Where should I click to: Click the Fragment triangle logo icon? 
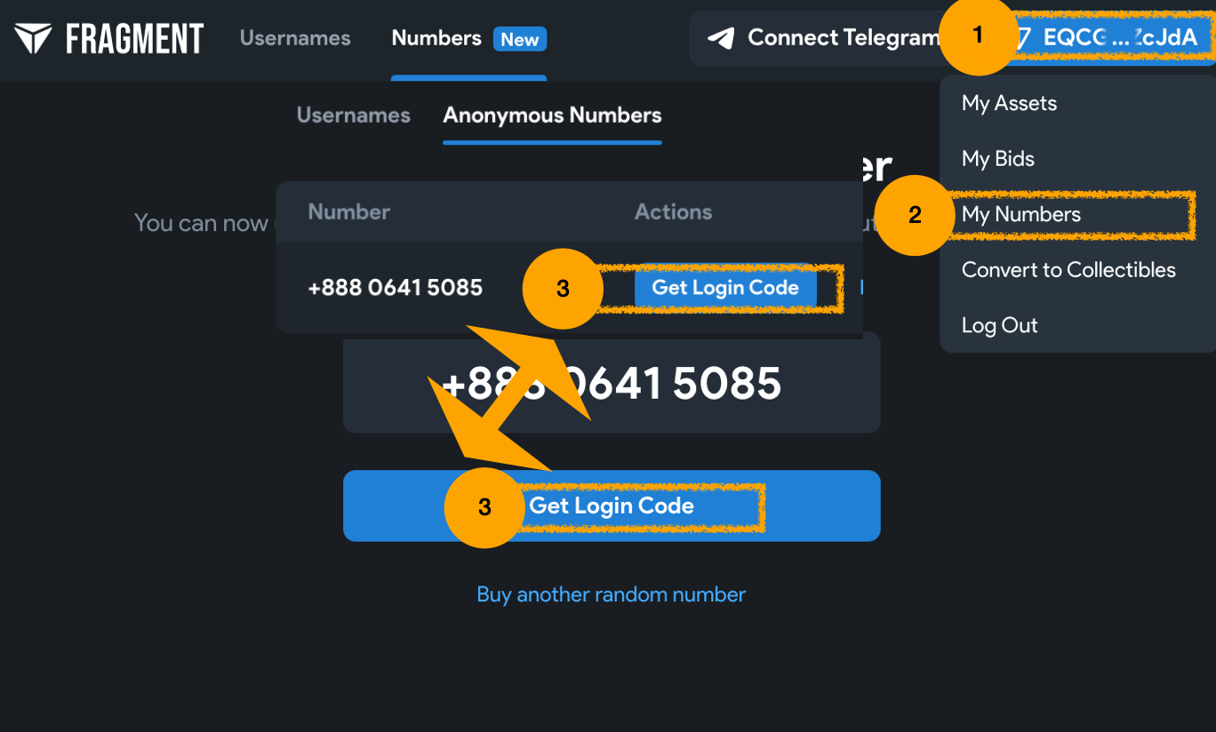[x=34, y=38]
